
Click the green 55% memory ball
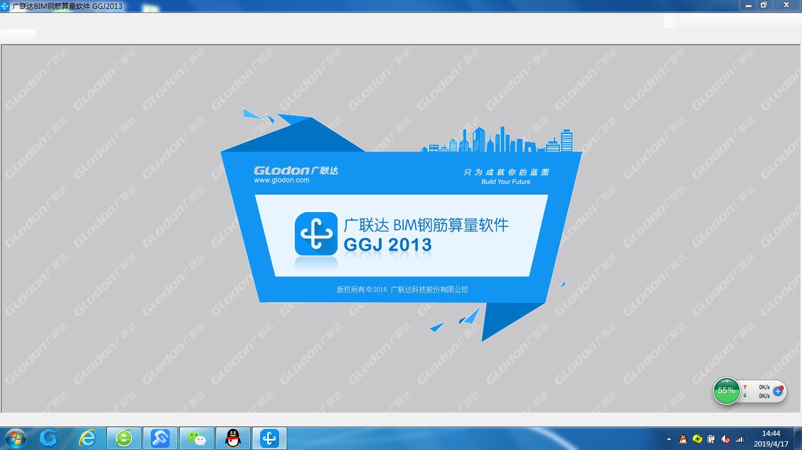726,391
